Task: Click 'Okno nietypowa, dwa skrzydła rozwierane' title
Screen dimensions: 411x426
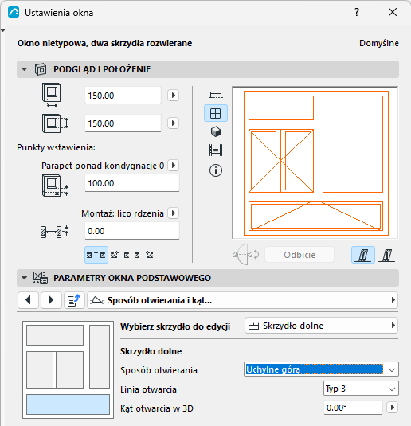Action: click(x=104, y=43)
